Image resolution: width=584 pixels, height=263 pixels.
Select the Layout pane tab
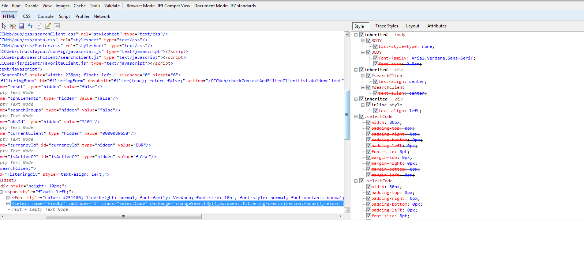[x=413, y=26]
